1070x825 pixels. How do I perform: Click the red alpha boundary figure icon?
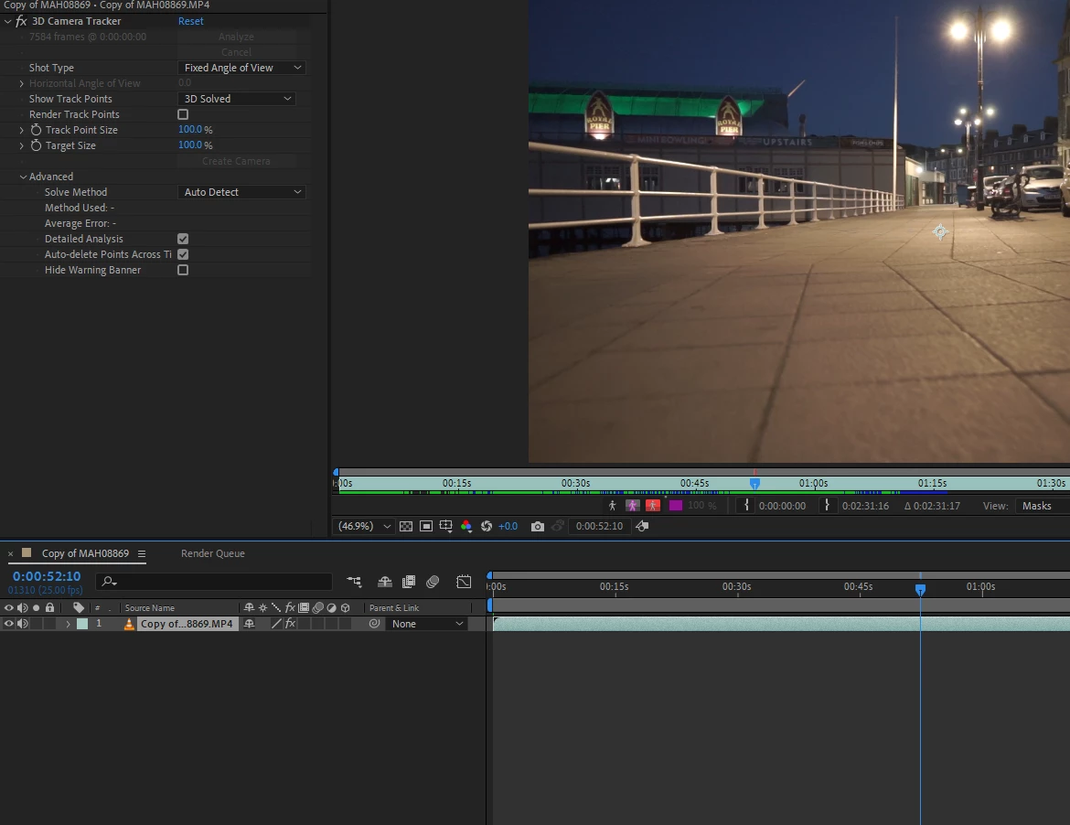pyautogui.click(x=653, y=506)
